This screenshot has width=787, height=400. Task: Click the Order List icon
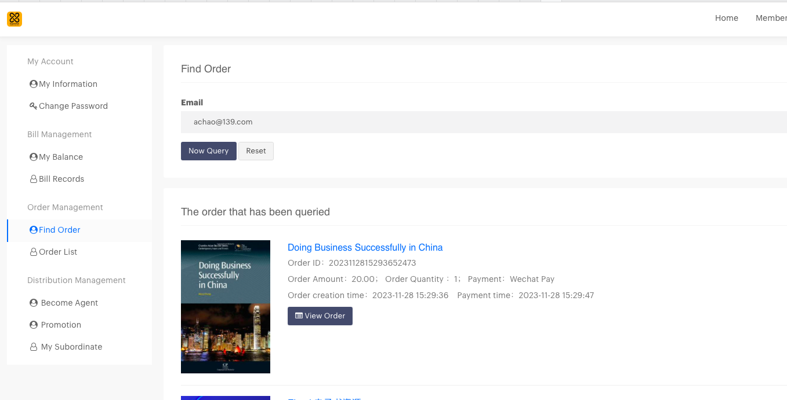pyautogui.click(x=34, y=252)
